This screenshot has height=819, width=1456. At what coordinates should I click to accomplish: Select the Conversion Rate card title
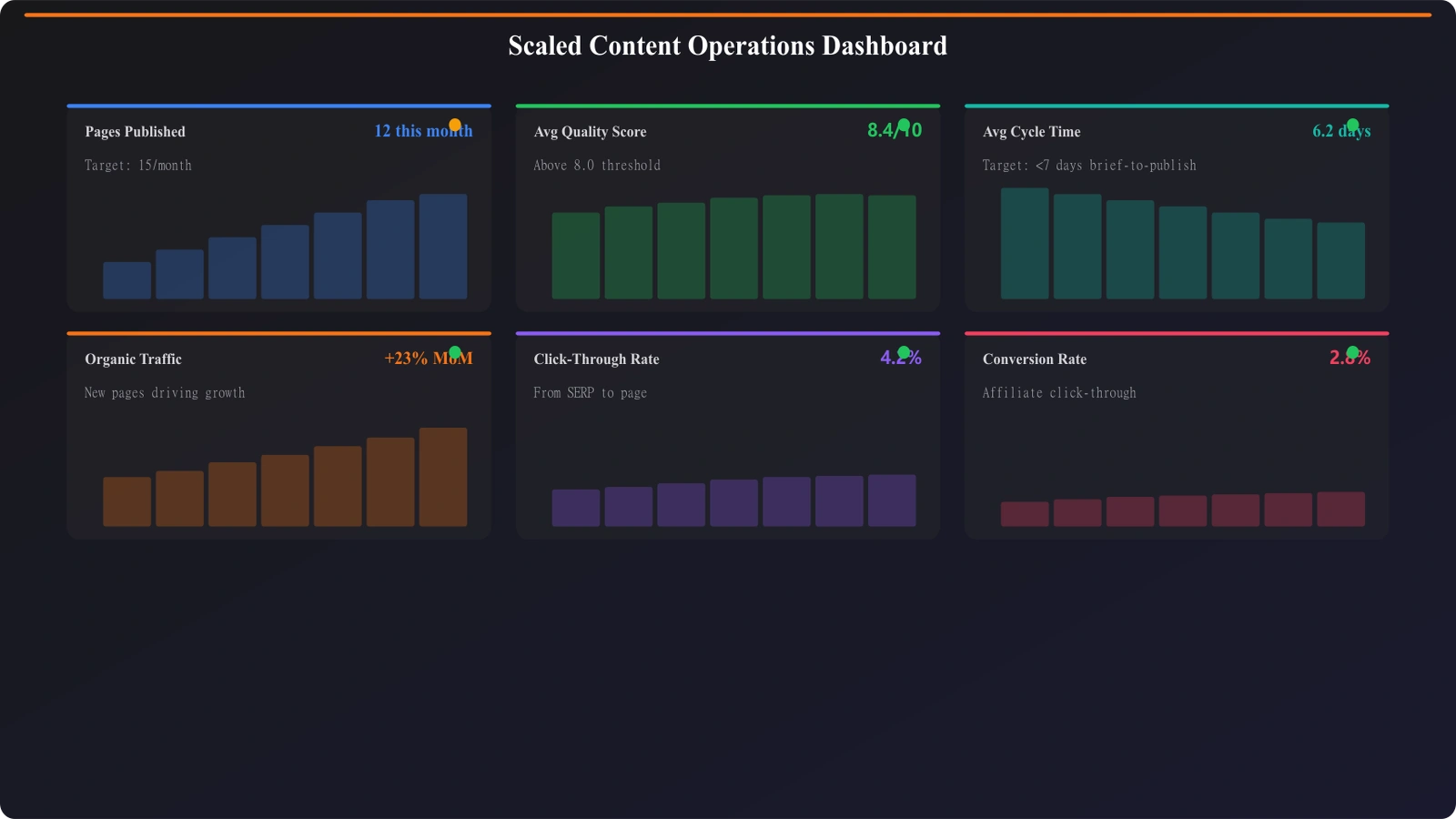coord(1034,359)
